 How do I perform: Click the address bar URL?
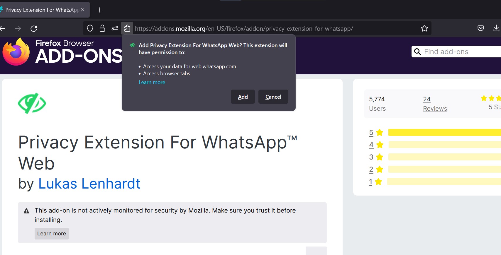244,28
